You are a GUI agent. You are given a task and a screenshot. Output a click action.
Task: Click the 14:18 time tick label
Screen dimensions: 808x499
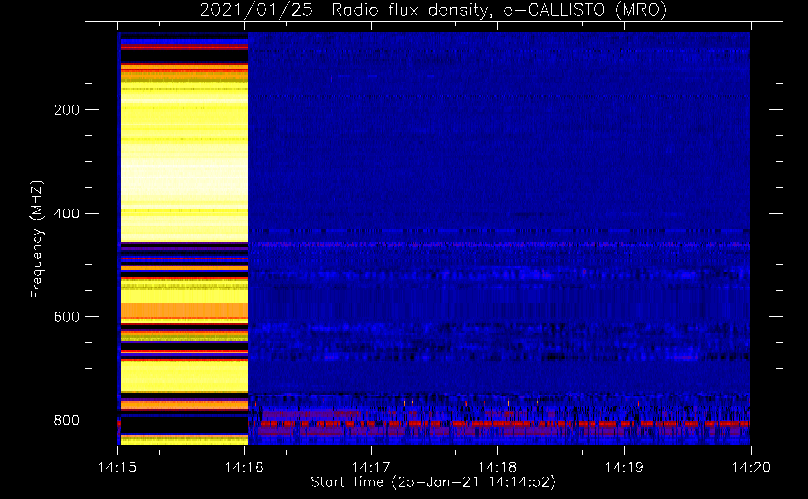pyautogui.click(x=497, y=468)
